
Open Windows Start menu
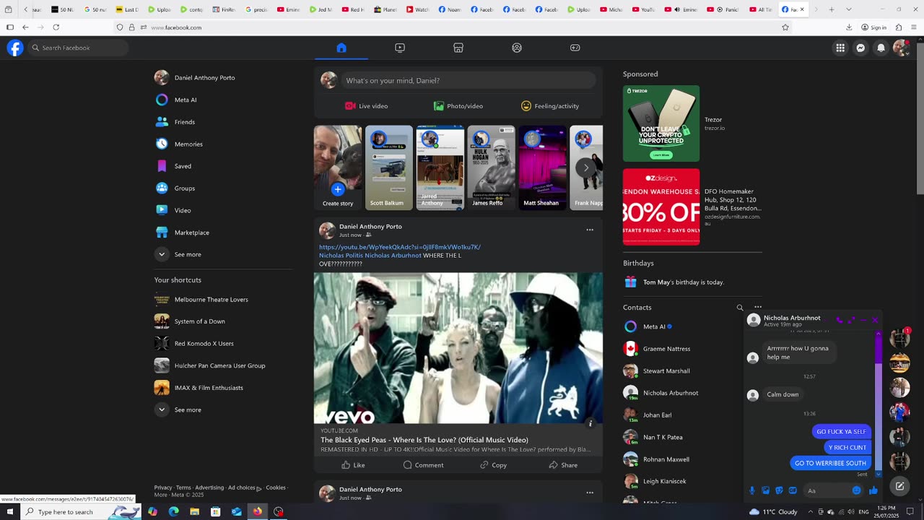tap(10, 512)
